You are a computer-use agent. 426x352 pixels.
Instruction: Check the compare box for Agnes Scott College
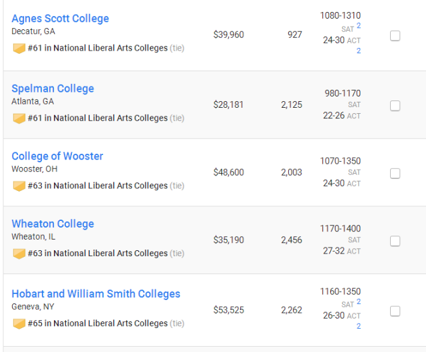click(395, 36)
